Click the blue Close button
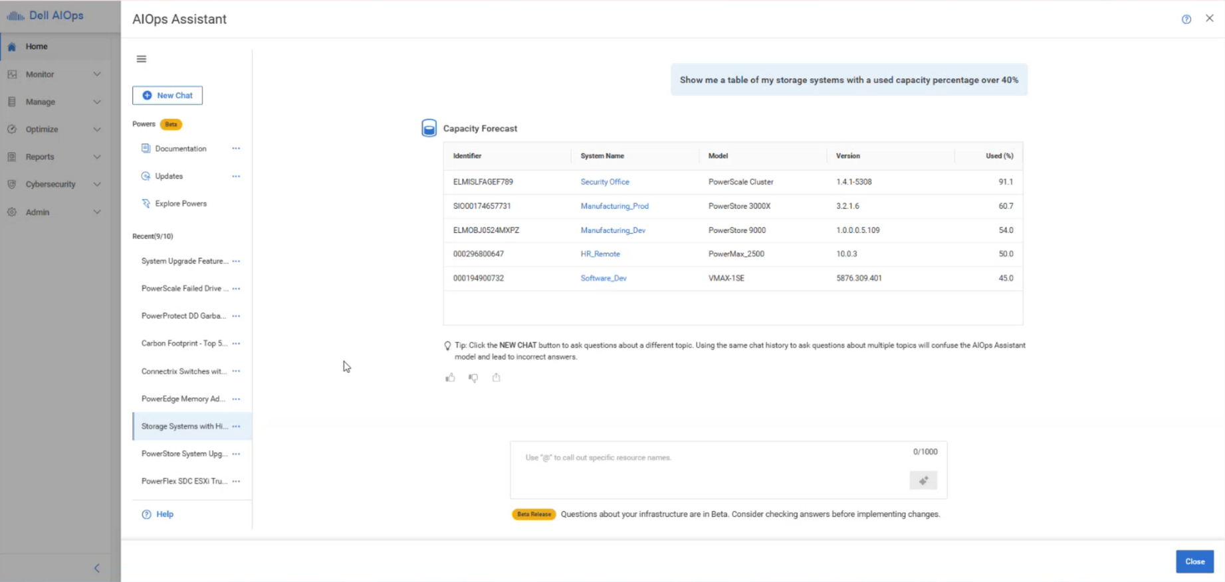The width and height of the screenshot is (1225, 582). (x=1194, y=561)
